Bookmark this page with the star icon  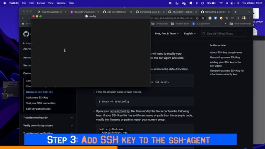(x=203, y=18)
